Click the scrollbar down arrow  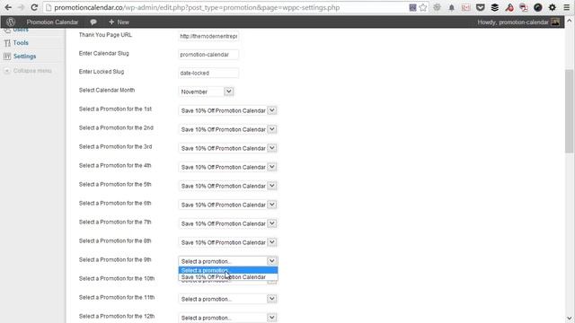[x=569, y=319]
